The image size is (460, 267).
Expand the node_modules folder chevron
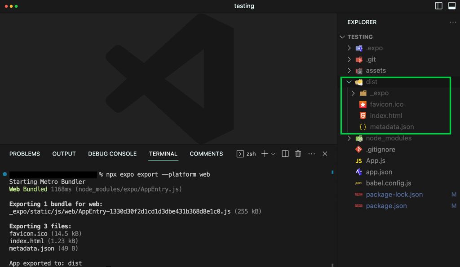[349, 138]
